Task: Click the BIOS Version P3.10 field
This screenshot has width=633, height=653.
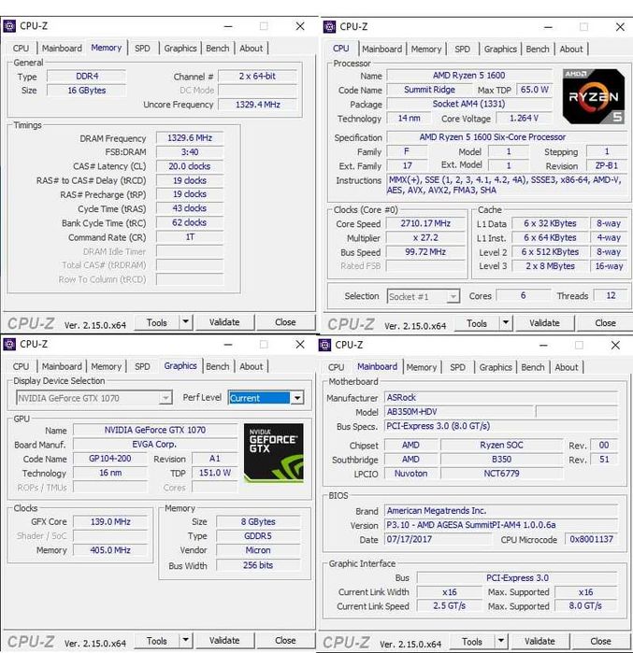Action: [501, 525]
